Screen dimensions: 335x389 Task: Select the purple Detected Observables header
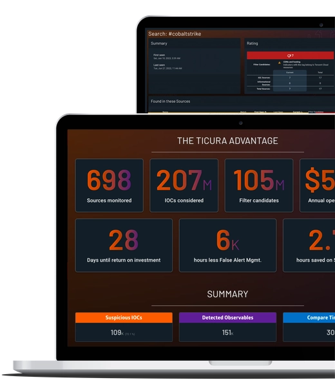pos(227,318)
